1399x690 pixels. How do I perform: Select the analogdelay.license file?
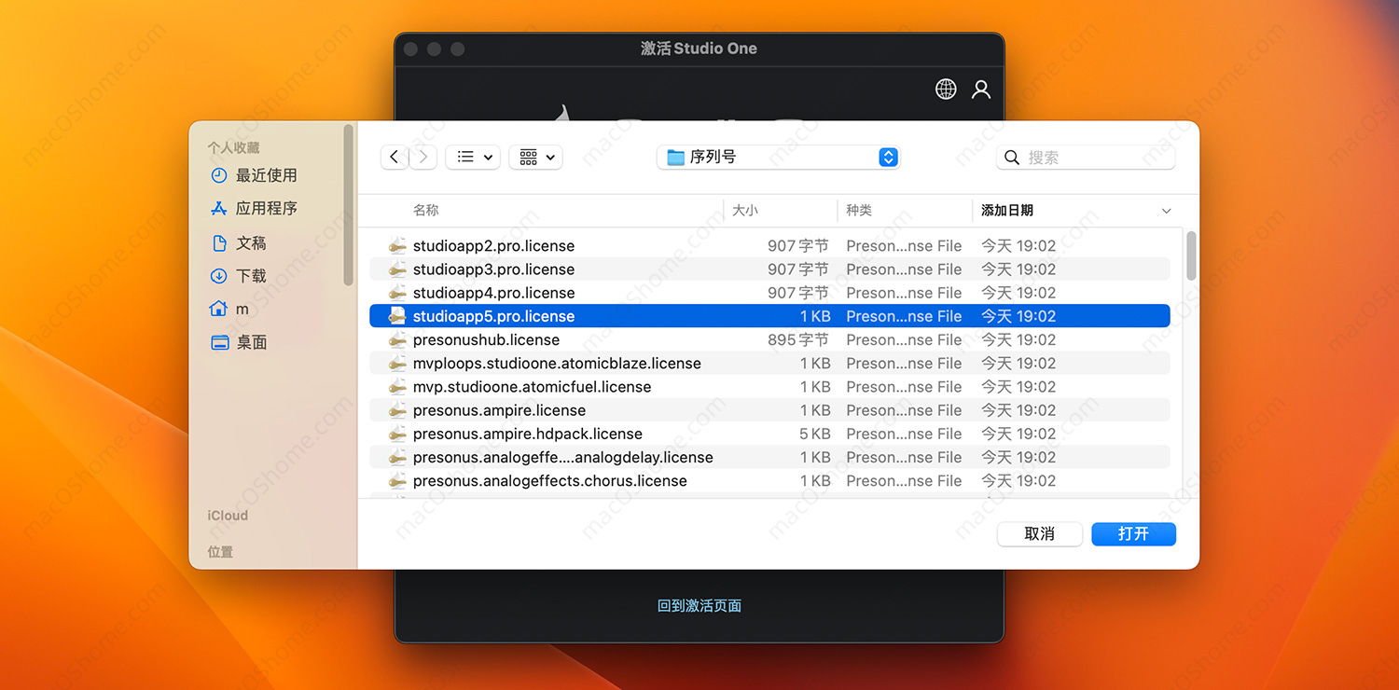(769, 458)
